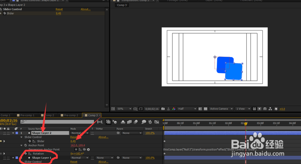The width and height of the screenshot is (301, 164).
Task: Open Shape Layer 2 blending Mode dropdown
Action: (80, 133)
